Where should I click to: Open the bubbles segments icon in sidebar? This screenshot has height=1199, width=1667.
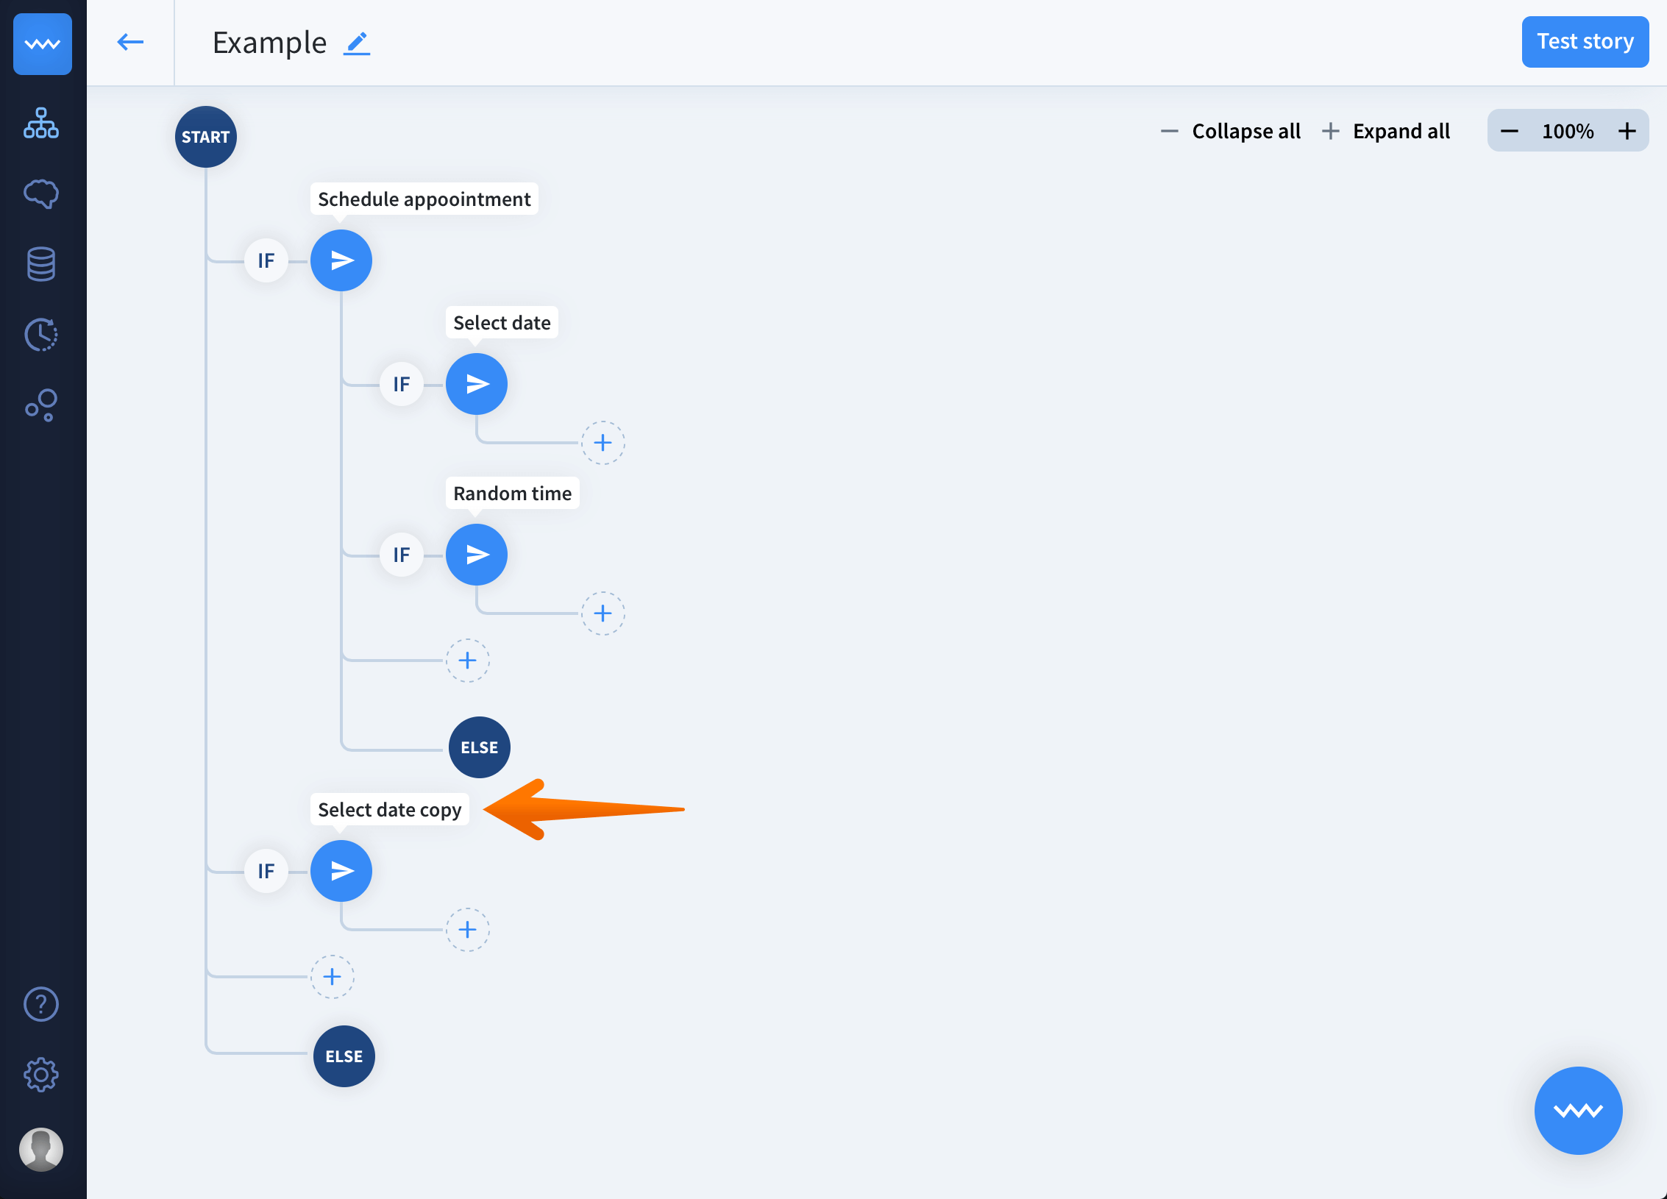pyautogui.click(x=41, y=405)
